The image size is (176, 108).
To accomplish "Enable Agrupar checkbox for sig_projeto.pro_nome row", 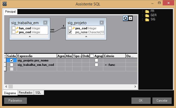I will [x=96, y=60].
